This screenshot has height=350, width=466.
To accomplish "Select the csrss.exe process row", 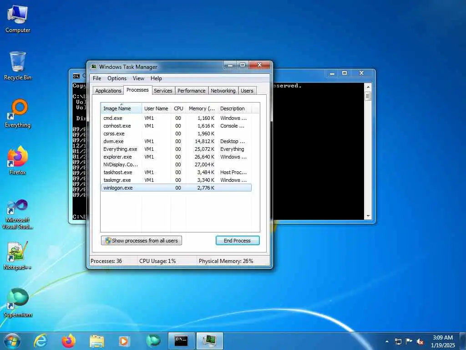I will click(176, 134).
